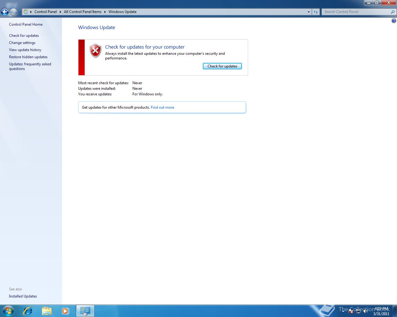
Task: Show hidden tray icons arrow
Action: (x=343, y=311)
